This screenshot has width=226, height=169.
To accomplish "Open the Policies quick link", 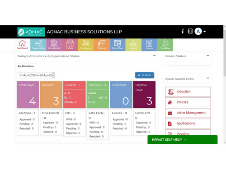I will (x=188, y=102).
